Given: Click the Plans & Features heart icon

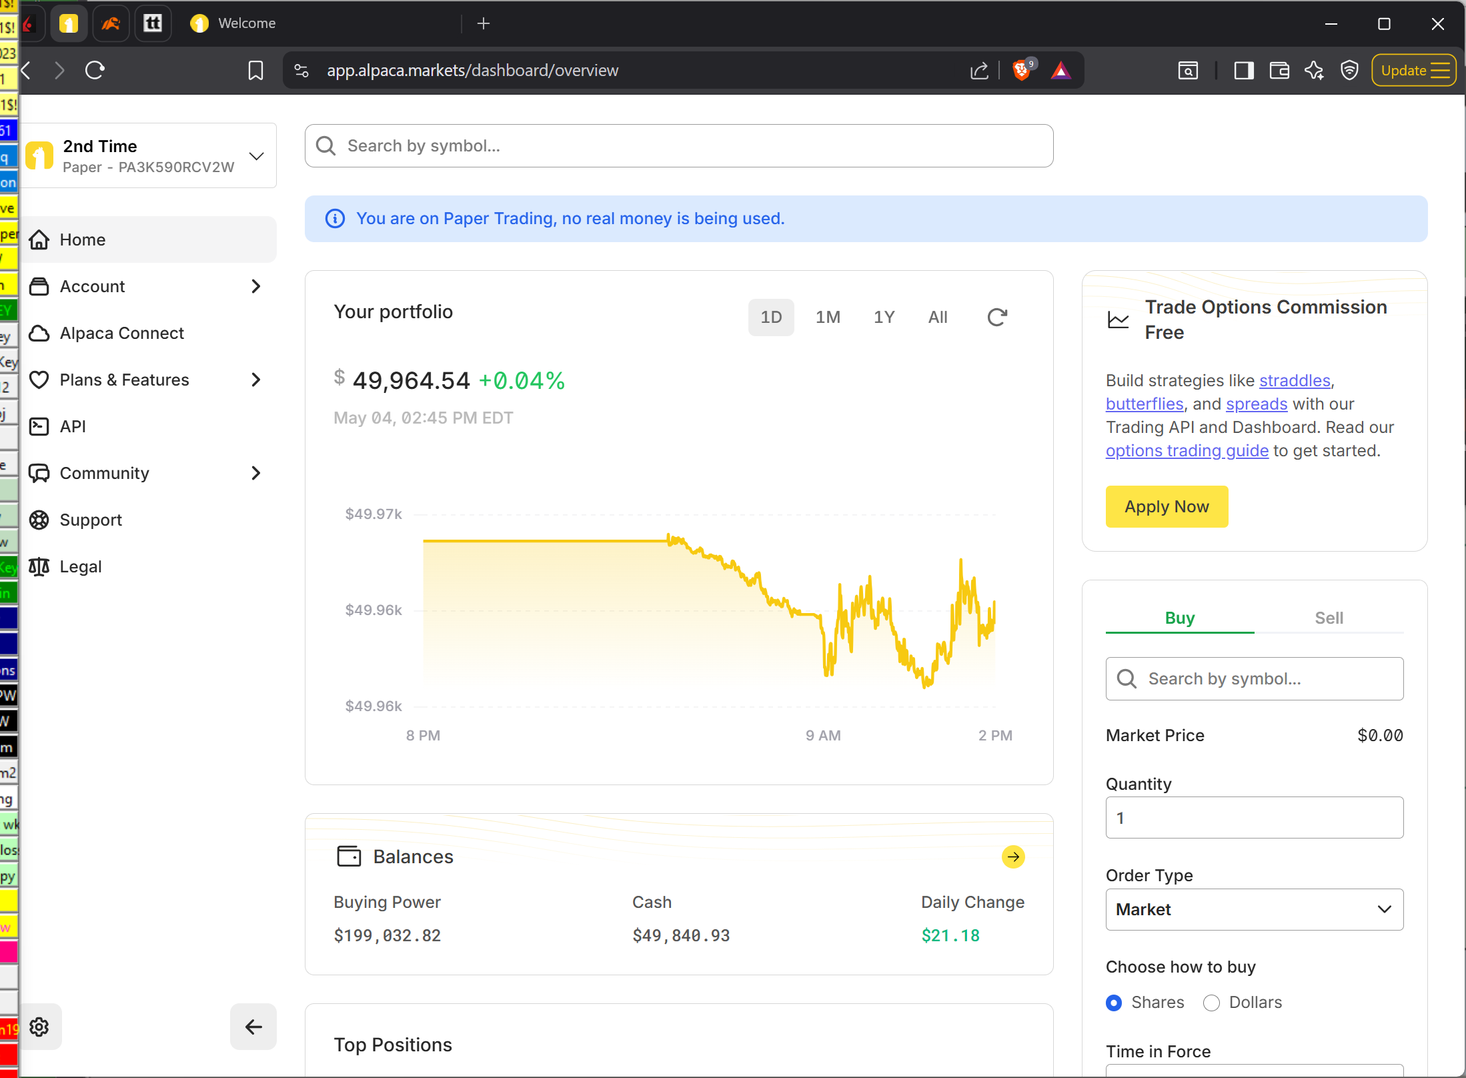Looking at the screenshot, I should coord(39,380).
